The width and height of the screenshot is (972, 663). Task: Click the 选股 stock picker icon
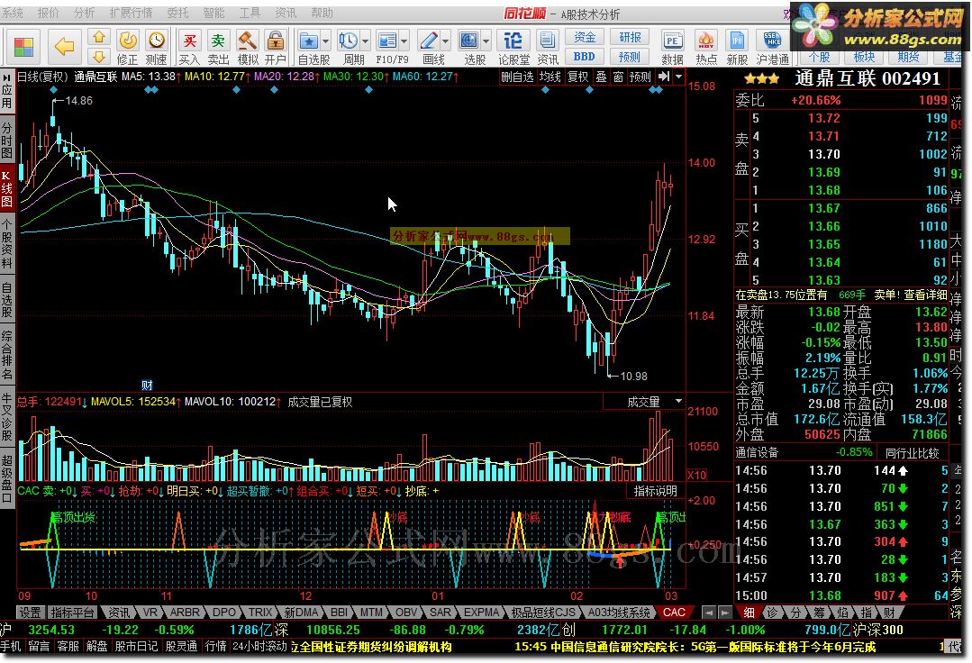[469, 41]
